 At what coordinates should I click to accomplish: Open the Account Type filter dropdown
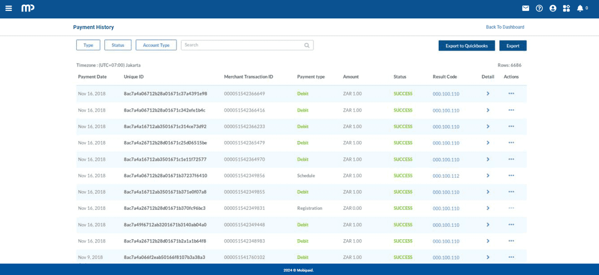tap(156, 45)
